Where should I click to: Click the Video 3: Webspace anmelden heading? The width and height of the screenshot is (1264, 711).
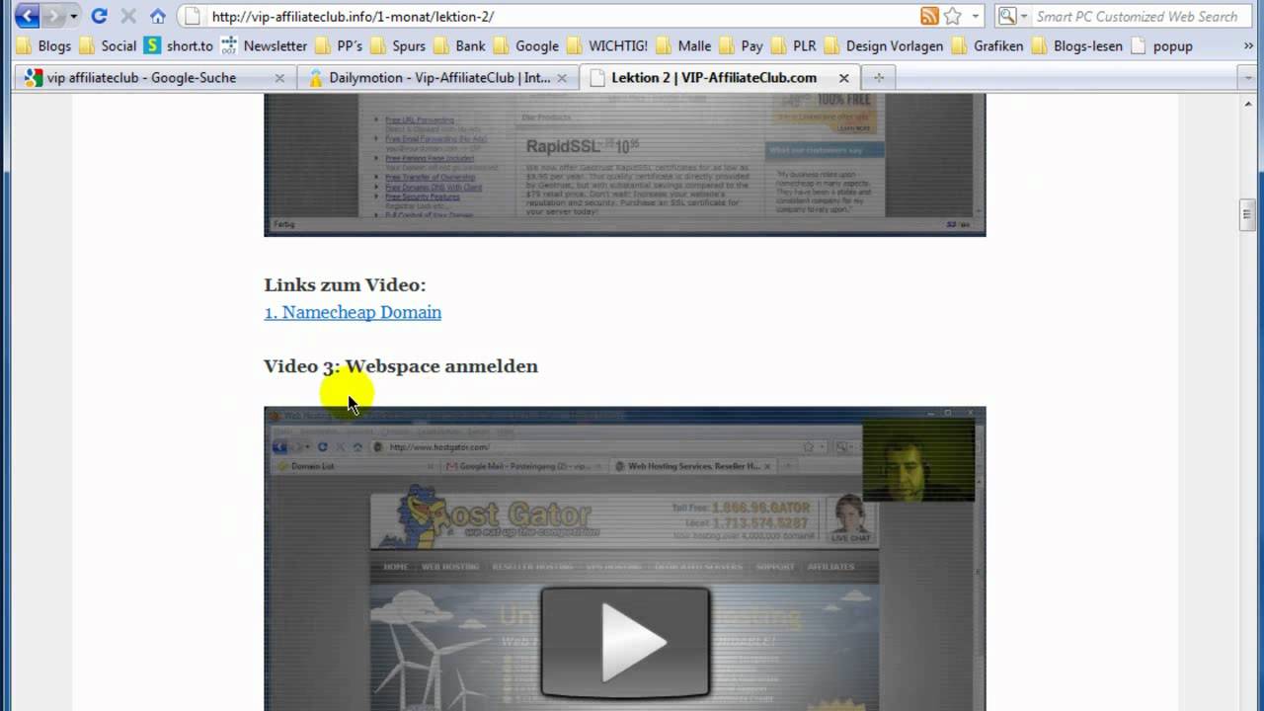point(401,366)
